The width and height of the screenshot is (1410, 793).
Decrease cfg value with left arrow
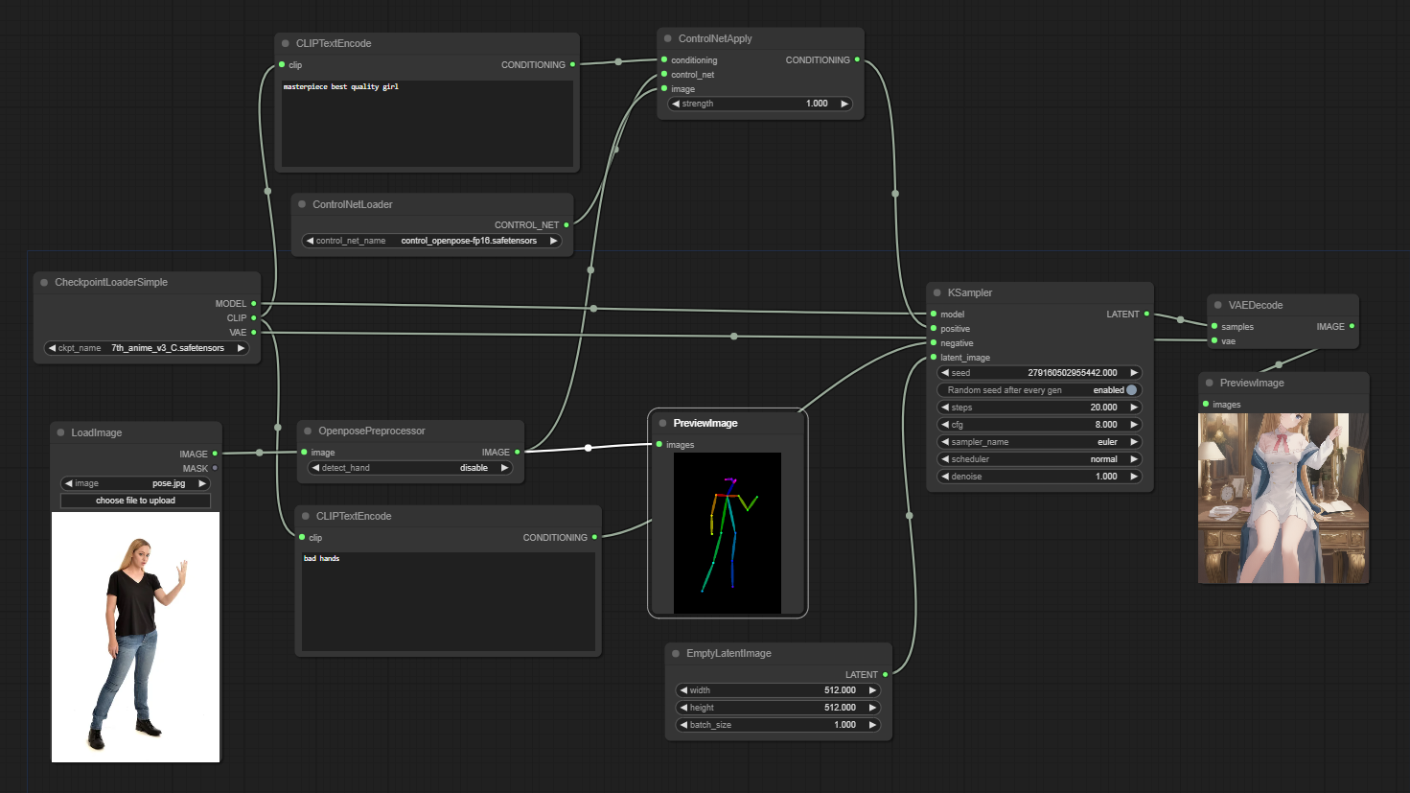pyautogui.click(x=945, y=425)
